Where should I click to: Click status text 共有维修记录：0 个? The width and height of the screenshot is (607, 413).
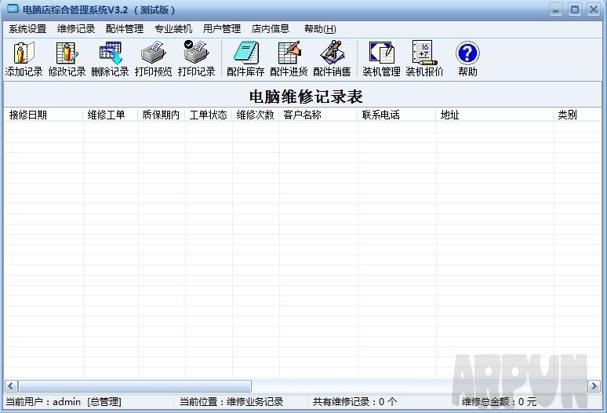(354, 402)
